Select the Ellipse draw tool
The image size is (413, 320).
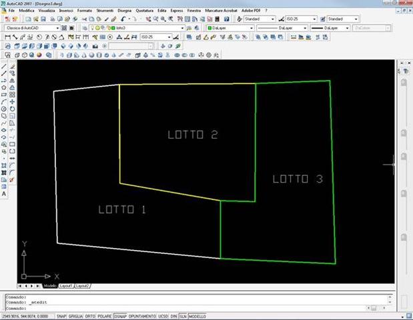(x=4, y=130)
